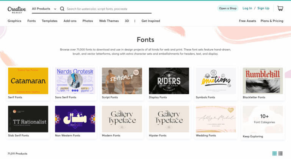Switch to grid view icon

tap(274, 153)
